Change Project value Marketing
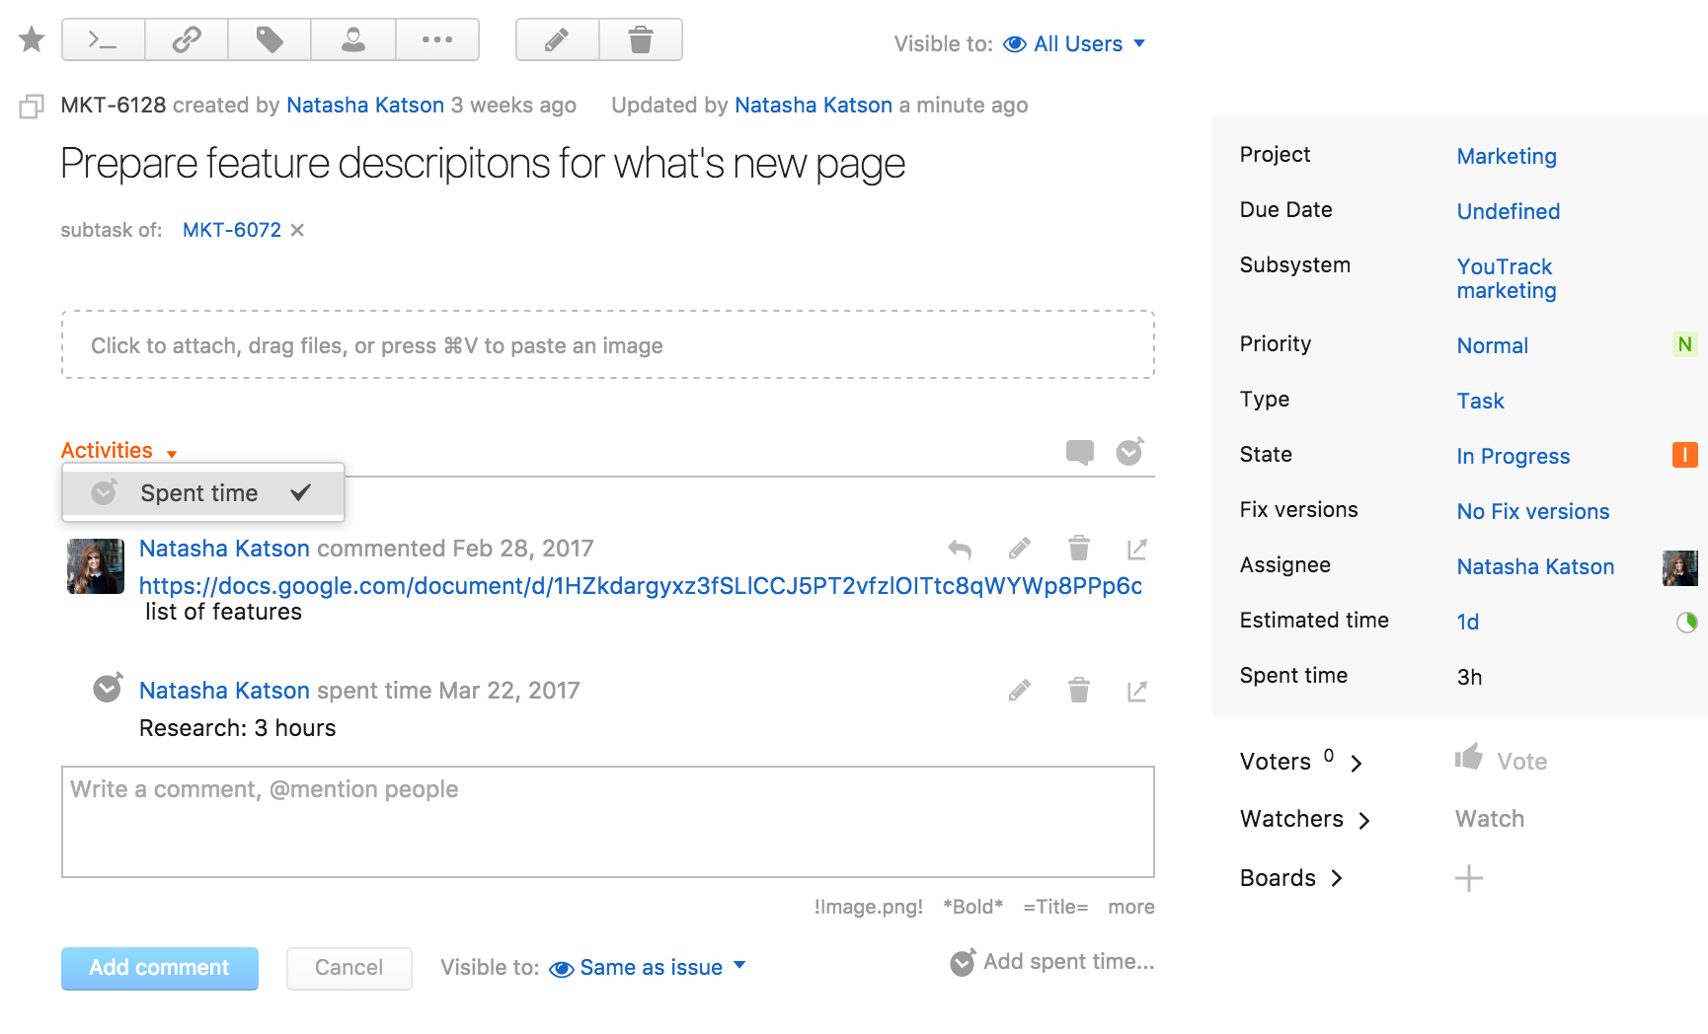The height and width of the screenshot is (1034, 1708). (1507, 156)
